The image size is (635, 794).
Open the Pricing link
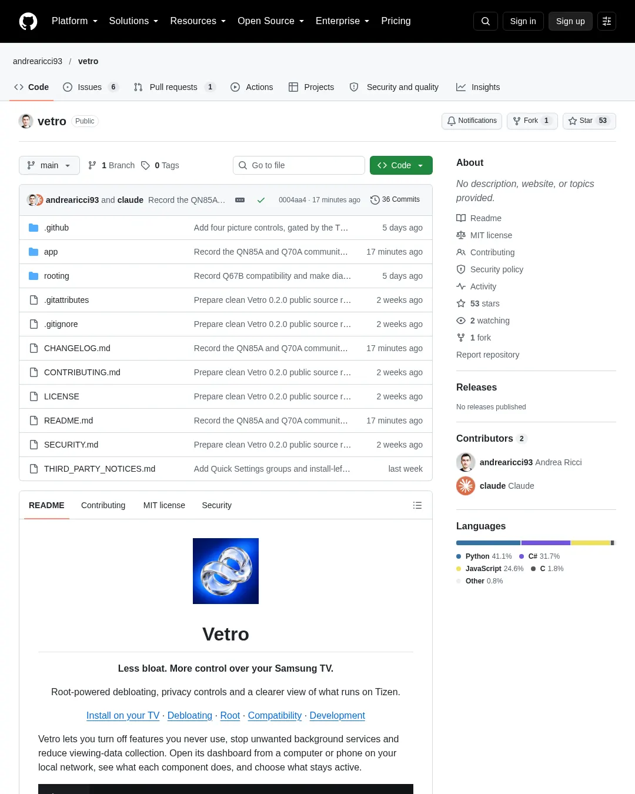pos(396,21)
